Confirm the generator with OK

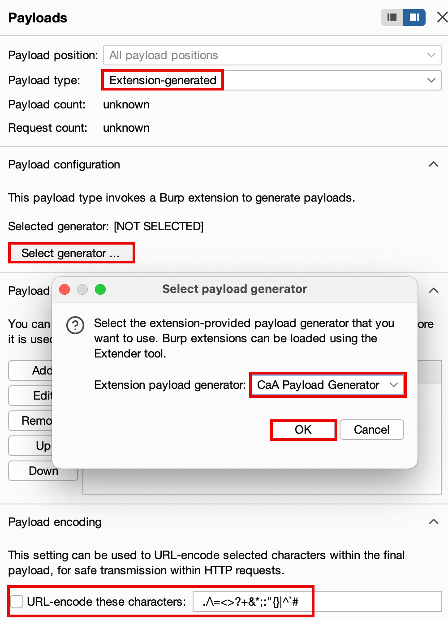click(303, 430)
